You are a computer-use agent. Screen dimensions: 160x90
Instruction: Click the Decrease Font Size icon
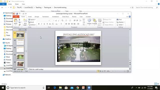[59, 20]
